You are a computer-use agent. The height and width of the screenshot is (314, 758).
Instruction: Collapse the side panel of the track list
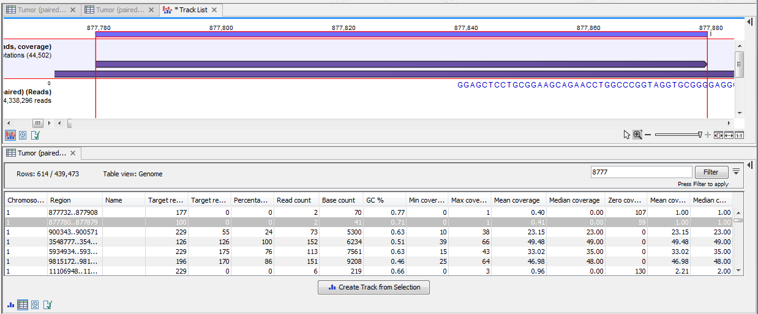(x=750, y=21)
